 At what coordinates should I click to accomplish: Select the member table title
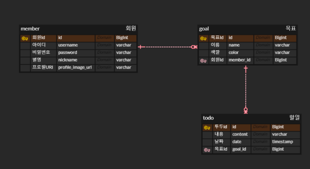pos(30,29)
